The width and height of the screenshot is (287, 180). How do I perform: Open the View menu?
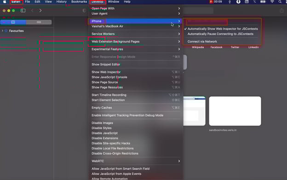pos(48,2)
